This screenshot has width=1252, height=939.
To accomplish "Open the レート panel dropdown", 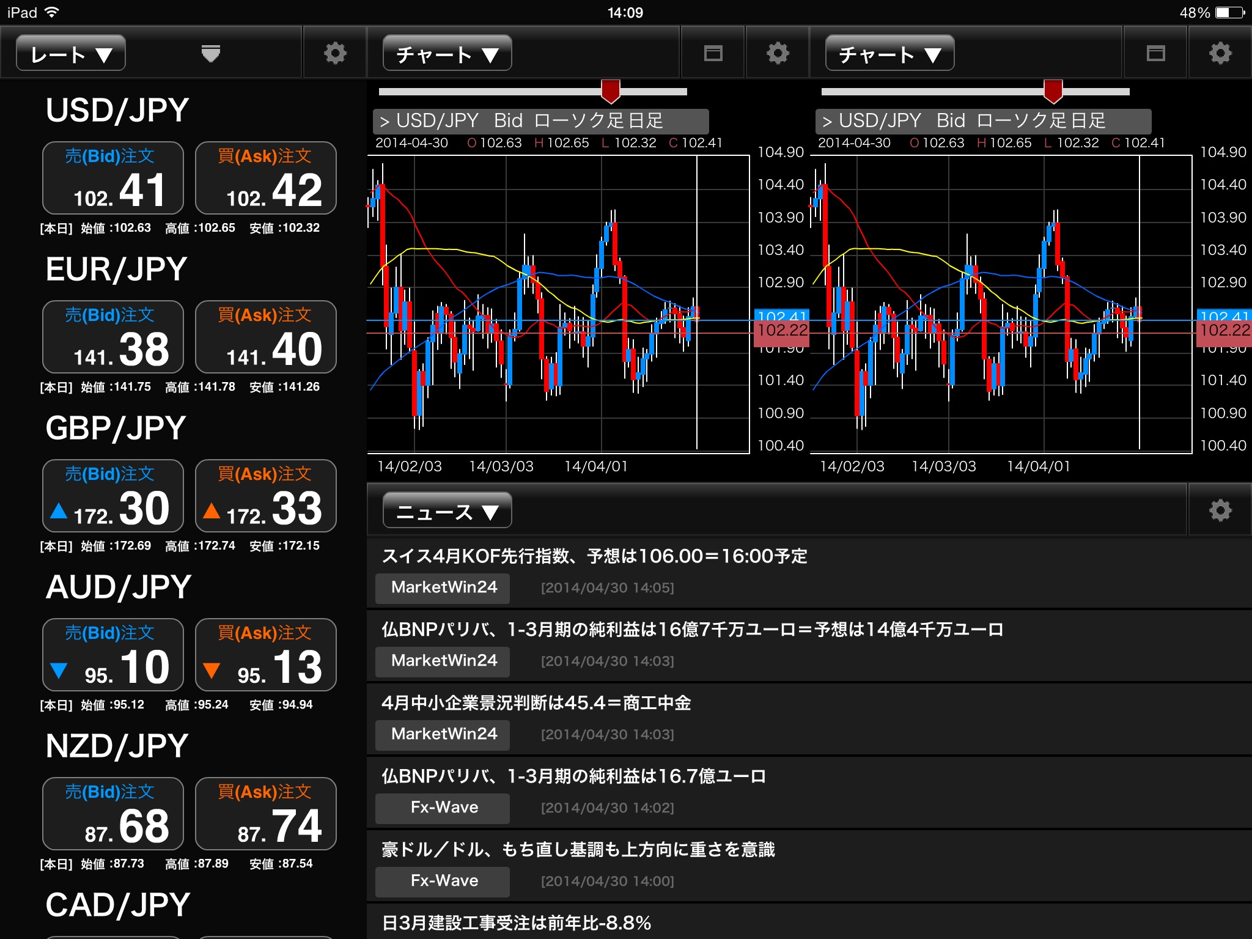I will [71, 54].
